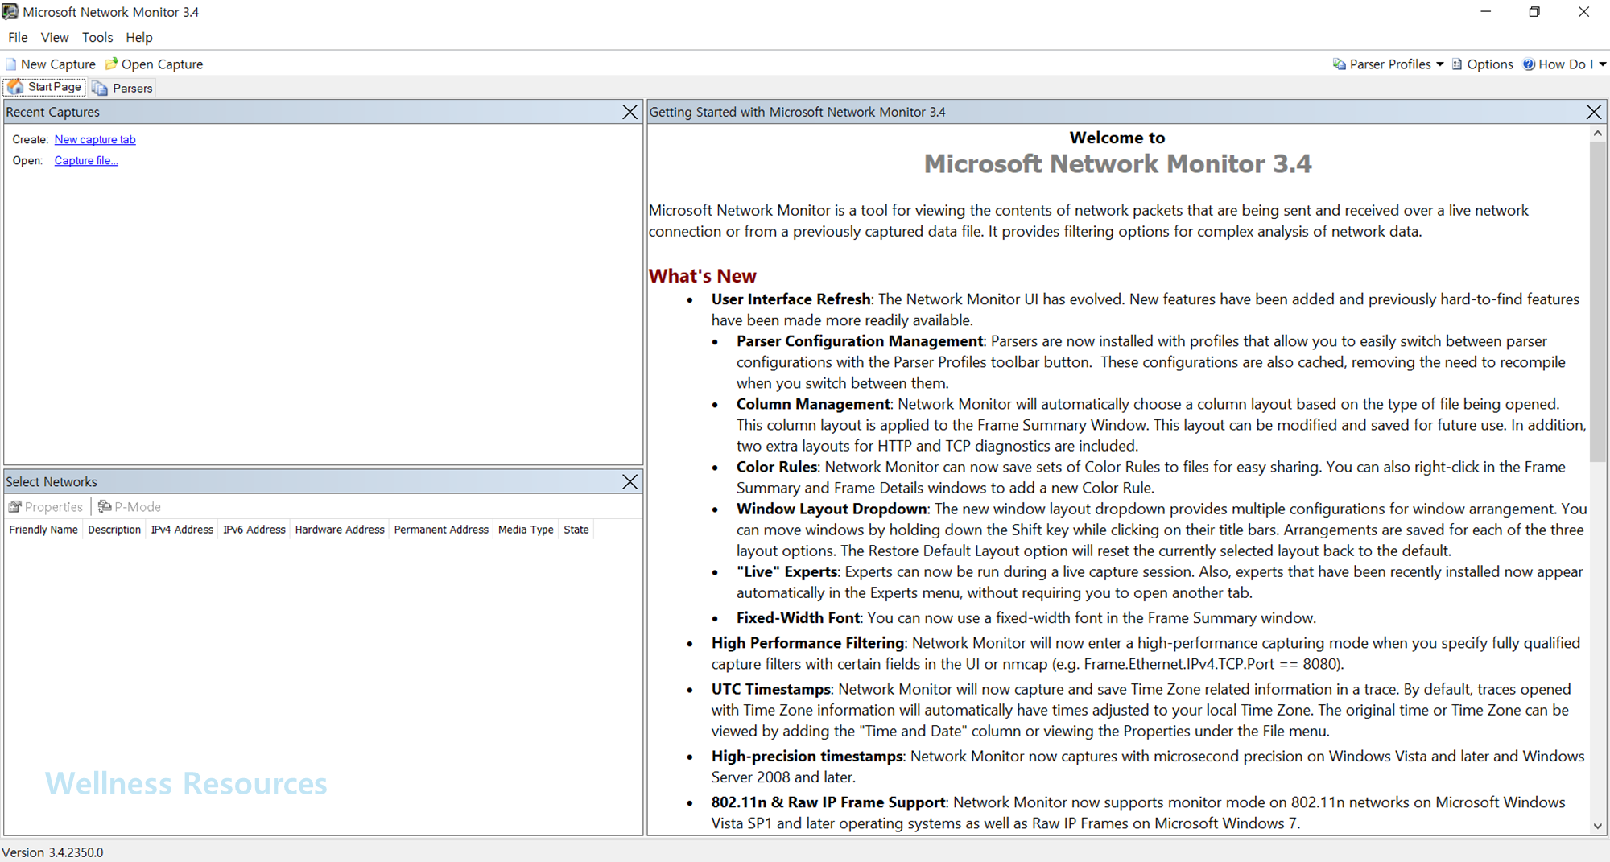Close the Getting Started panel
The height and width of the screenshot is (862, 1610).
1594,112
